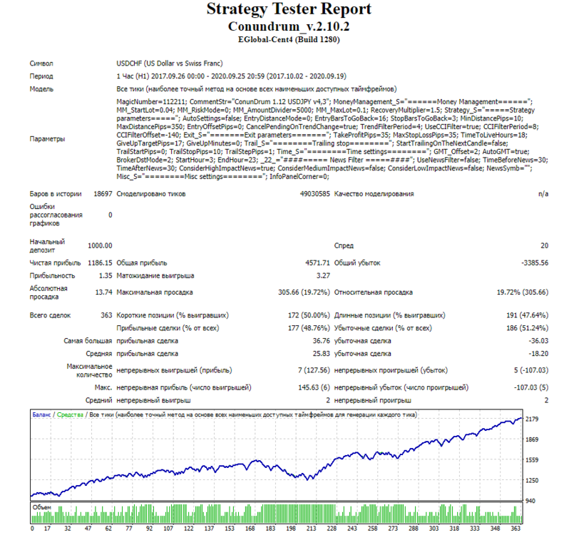Click the gross profit value 4571.71

317,263
